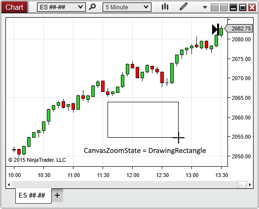Image resolution: width=259 pixels, height=209 pixels.
Task: Click the scrollbar right arrow
Action: 250,184
